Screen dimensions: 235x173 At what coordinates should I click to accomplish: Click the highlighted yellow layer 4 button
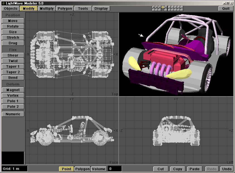point(163,7)
